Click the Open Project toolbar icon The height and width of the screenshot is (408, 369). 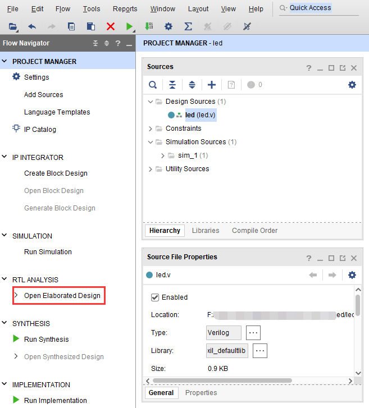click(13, 26)
